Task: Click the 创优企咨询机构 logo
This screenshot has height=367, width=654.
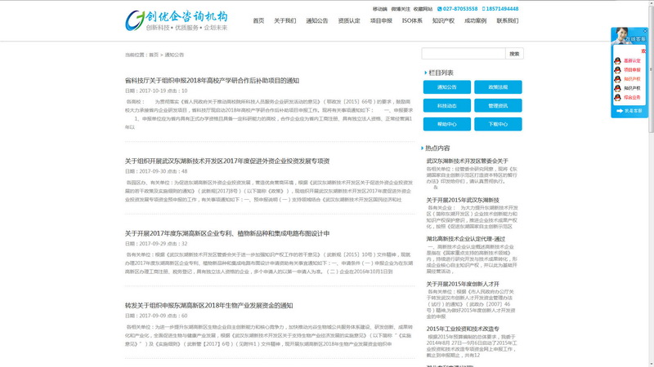Action: (177, 20)
